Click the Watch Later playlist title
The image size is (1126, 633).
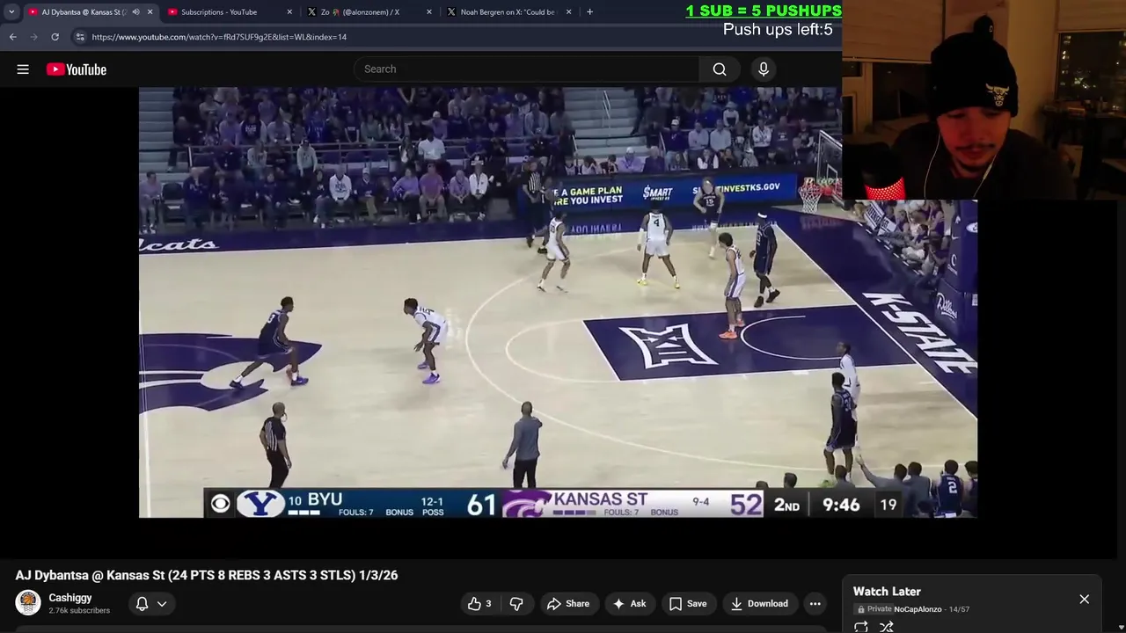[x=887, y=592]
